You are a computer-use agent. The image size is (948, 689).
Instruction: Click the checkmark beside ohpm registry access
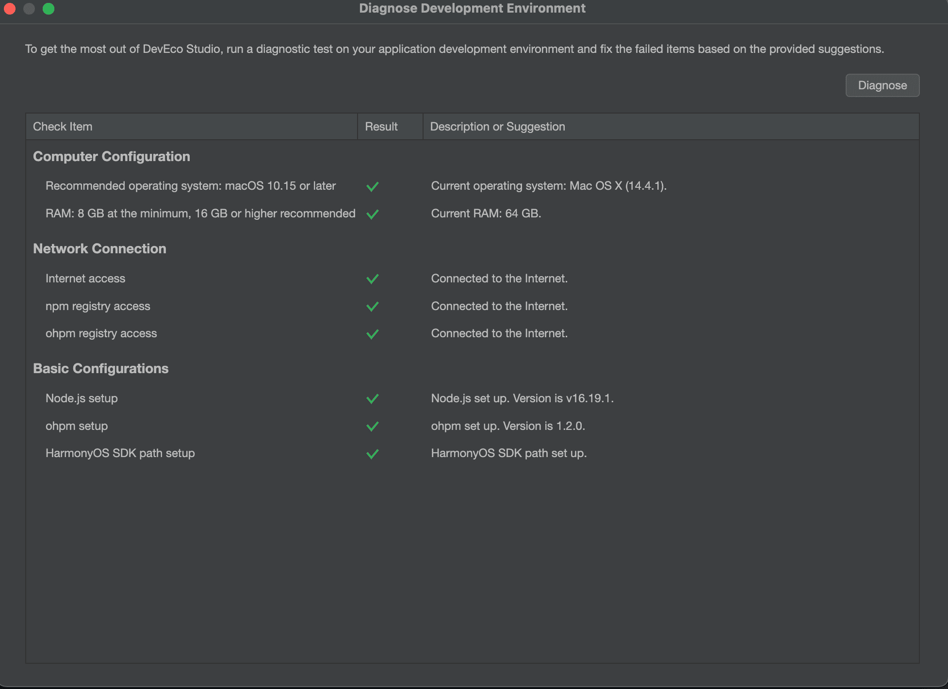[x=373, y=334]
